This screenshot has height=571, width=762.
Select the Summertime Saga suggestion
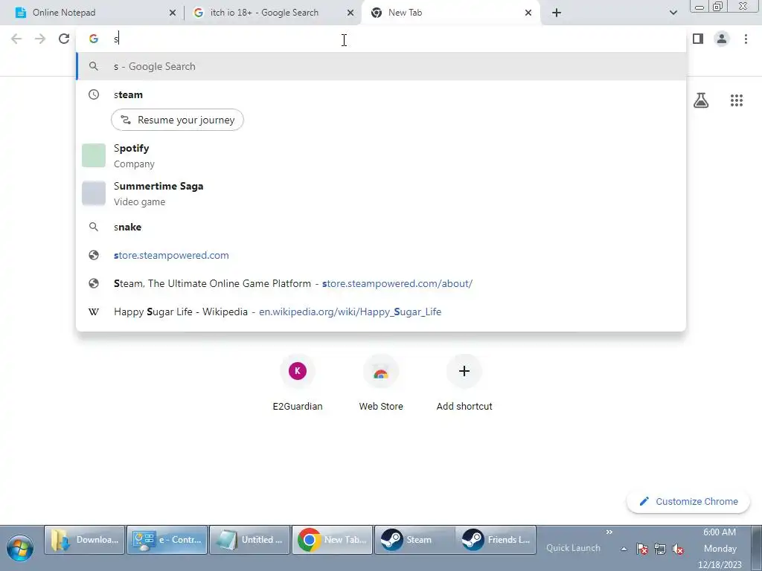(381, 193)
